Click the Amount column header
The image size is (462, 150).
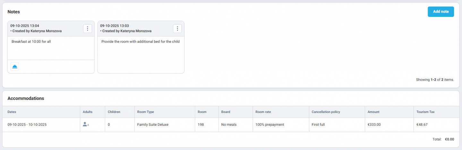pos(373,112)
